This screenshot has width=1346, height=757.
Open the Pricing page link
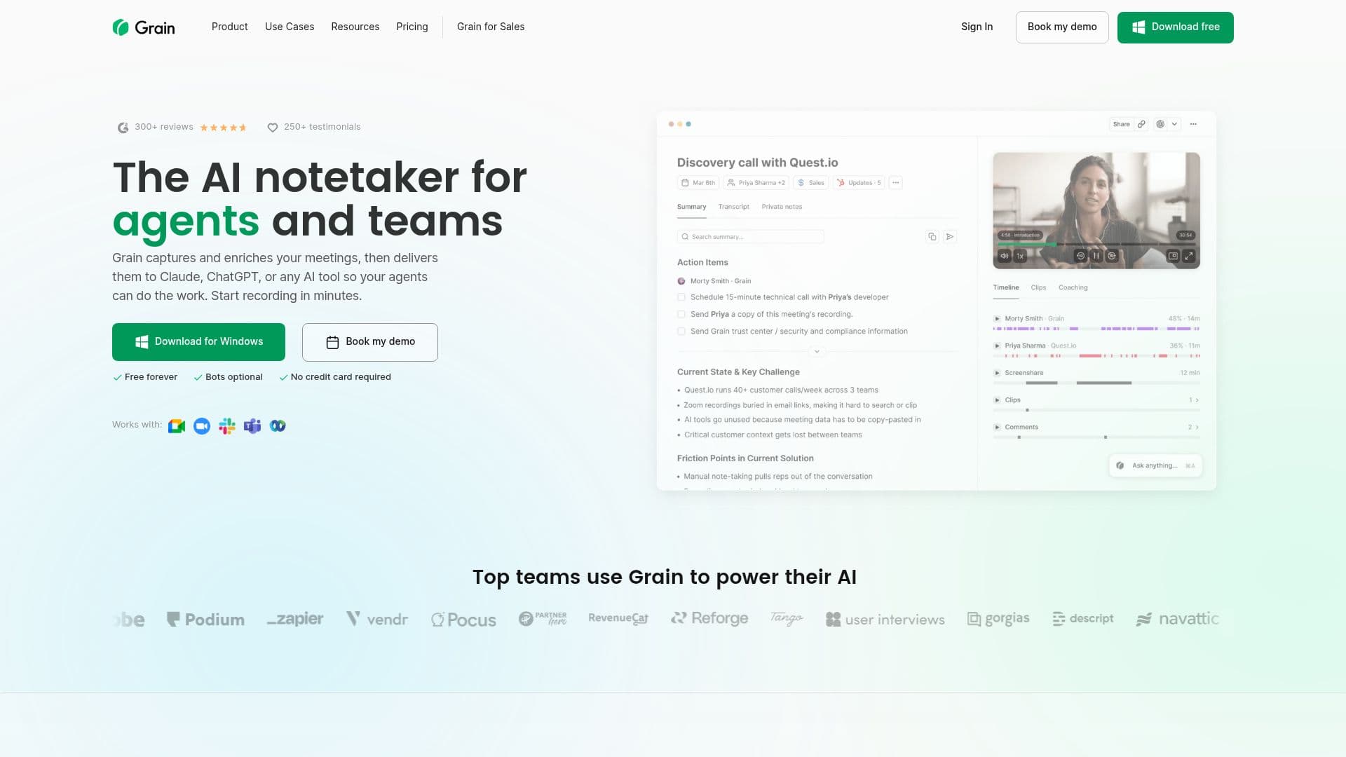[412, 27]
